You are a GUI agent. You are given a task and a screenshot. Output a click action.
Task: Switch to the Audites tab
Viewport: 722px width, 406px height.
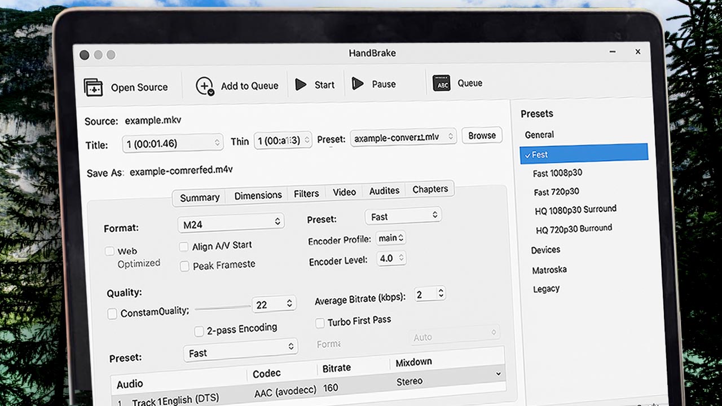[x=384, y=191]
